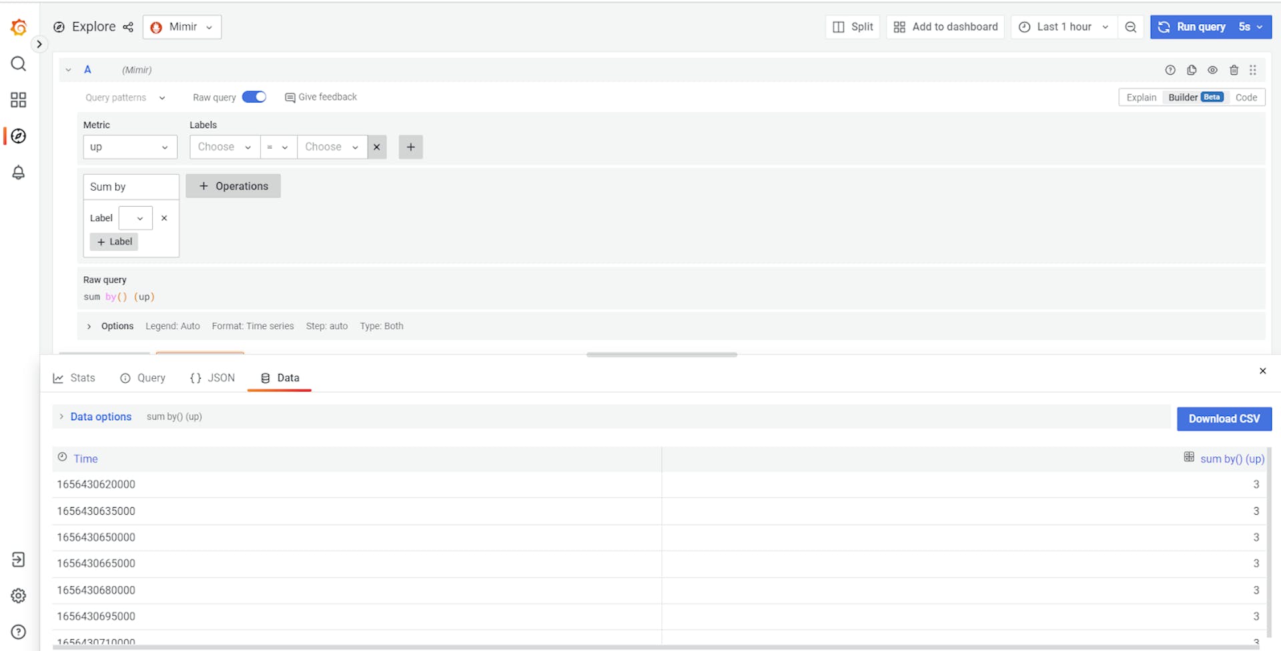Image resolution: width=1281 pixels, height=651 pixels.
Task: Open the Last 1 hour time picker
Action: point(1063,27)
